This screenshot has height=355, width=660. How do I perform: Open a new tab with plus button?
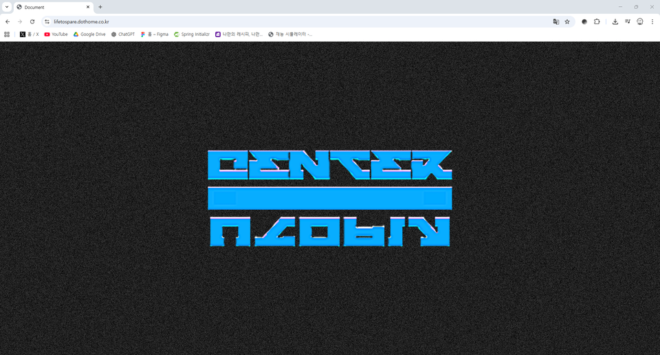coord(100,7)
